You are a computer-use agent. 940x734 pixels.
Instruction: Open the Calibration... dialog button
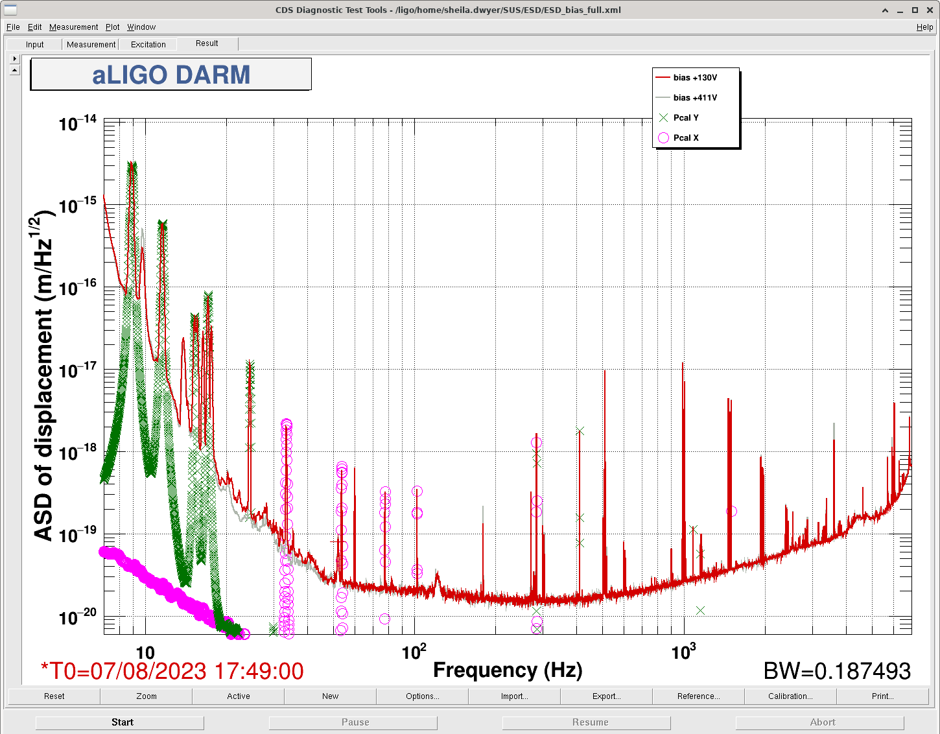[790, 696]
